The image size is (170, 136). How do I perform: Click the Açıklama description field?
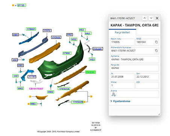(x=135, y=60)
